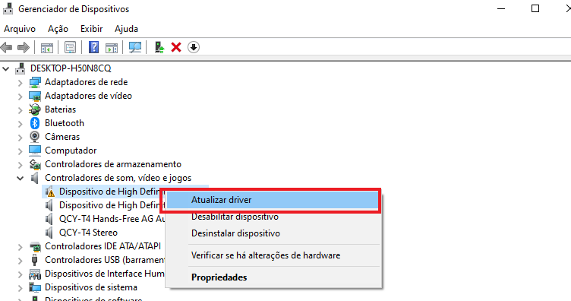Click the show/hide action pane icon

pos(112,47)
